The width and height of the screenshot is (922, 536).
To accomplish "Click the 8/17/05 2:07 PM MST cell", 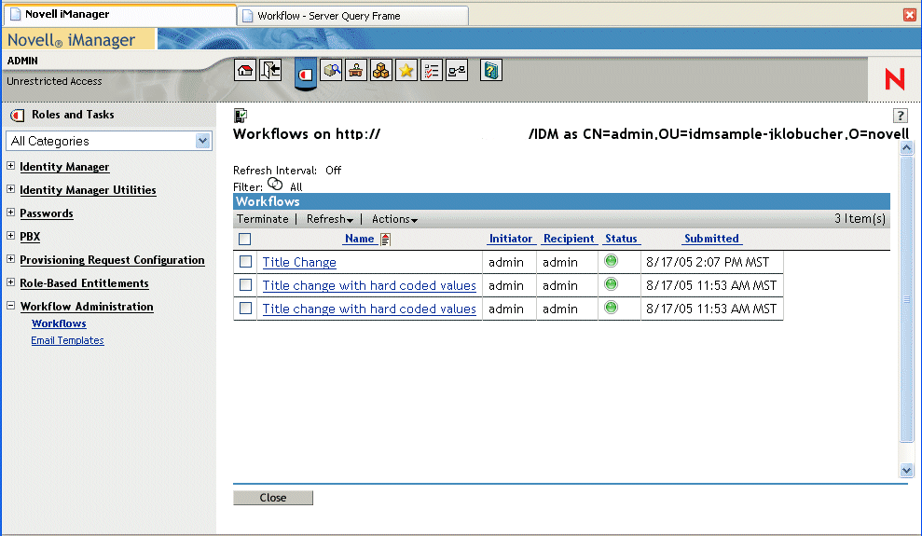I will 711,262.
